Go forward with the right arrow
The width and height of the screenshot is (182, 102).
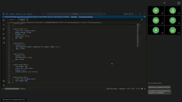point(45,14)
